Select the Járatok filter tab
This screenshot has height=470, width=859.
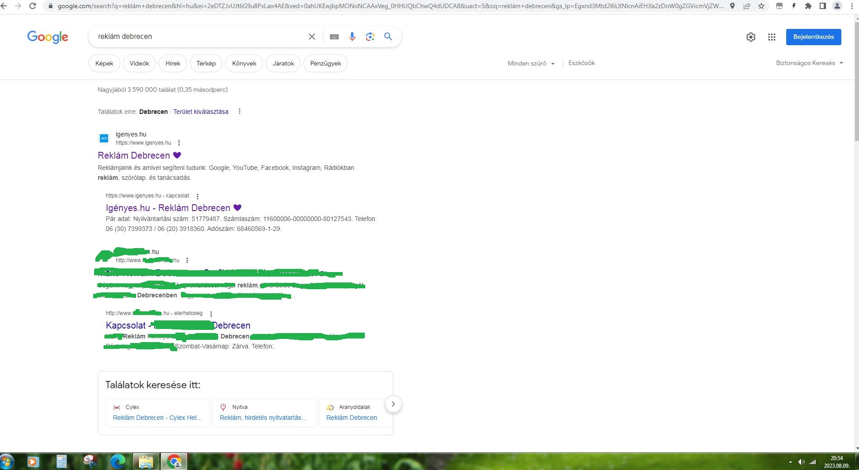[283, 63]
